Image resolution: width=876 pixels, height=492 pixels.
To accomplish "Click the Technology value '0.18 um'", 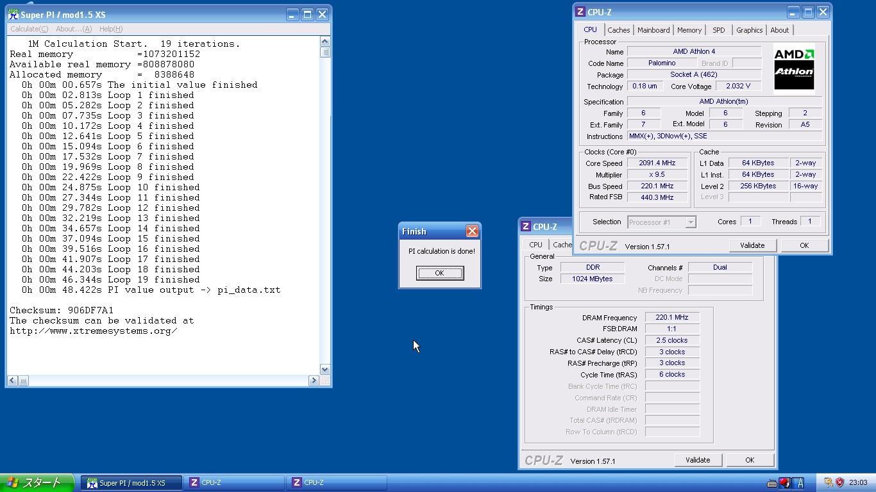I will click(644, 86).
